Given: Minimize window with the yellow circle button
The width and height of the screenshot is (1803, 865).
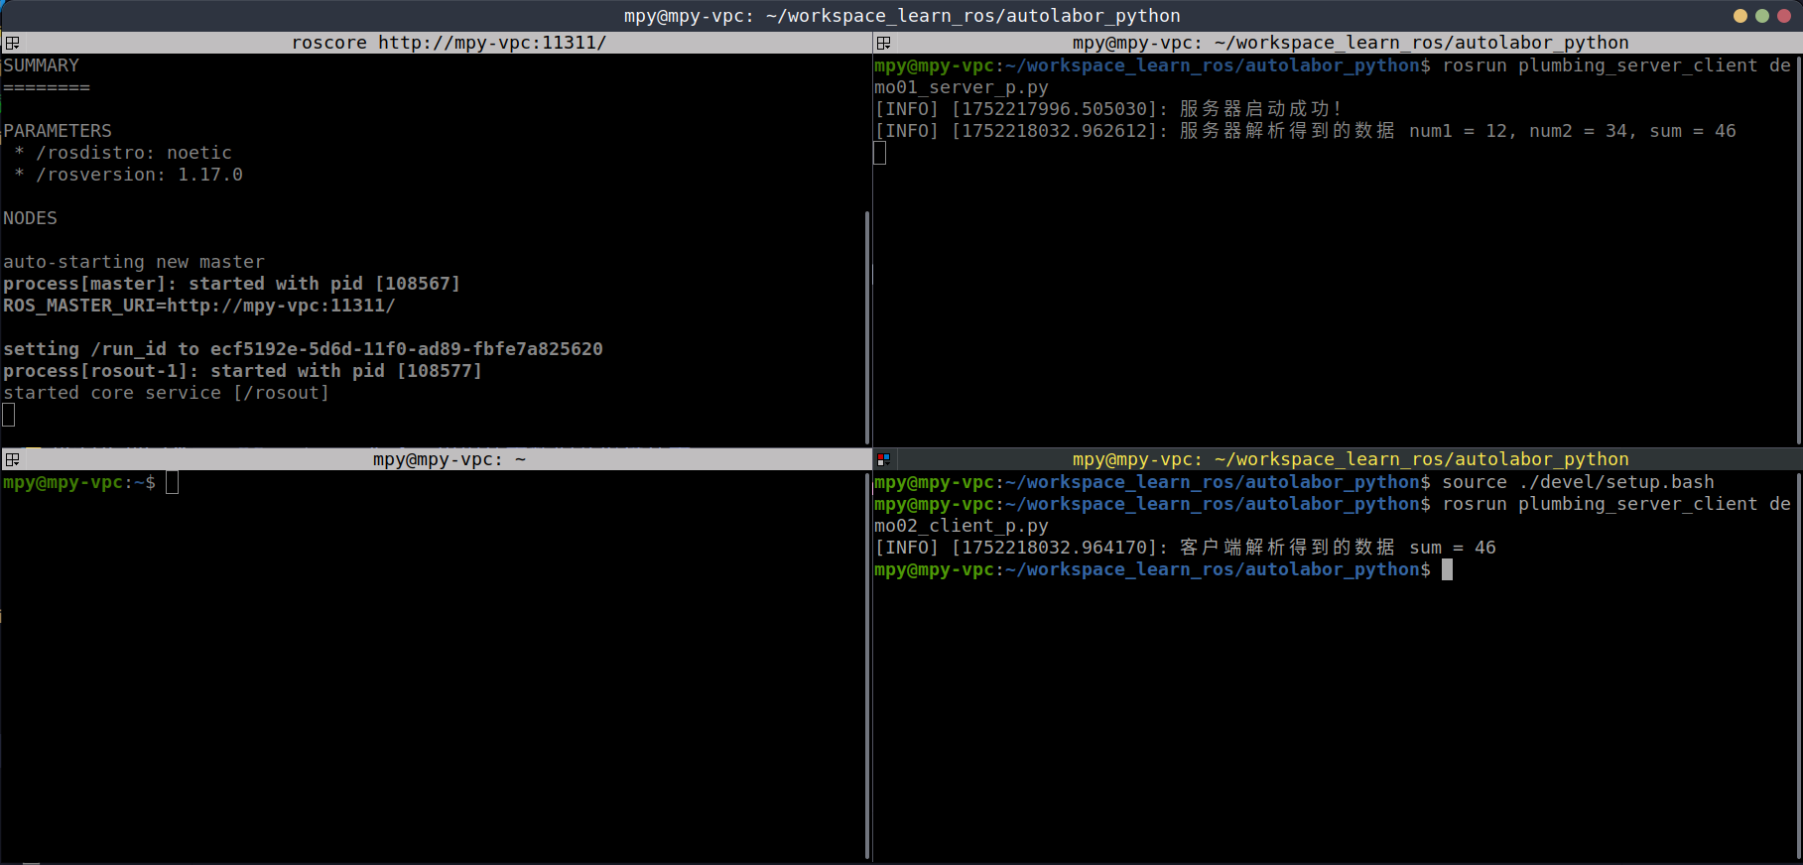Looking at the screenshot, I should pos(1740,16).
